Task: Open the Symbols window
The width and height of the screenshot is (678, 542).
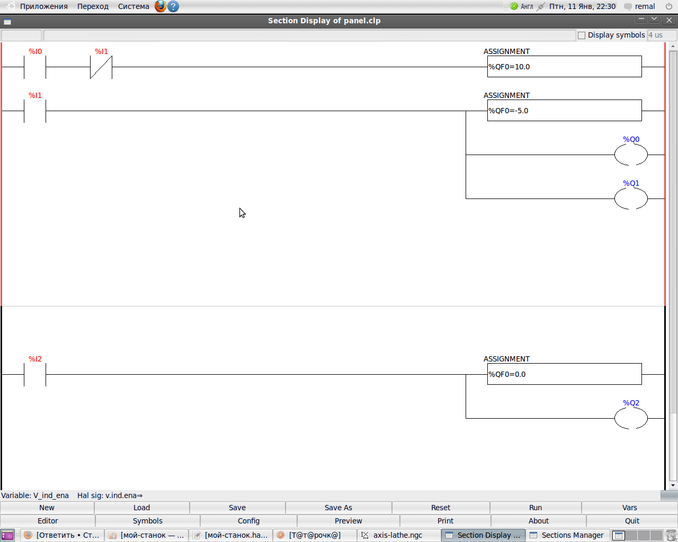Action: coord(148,521)
